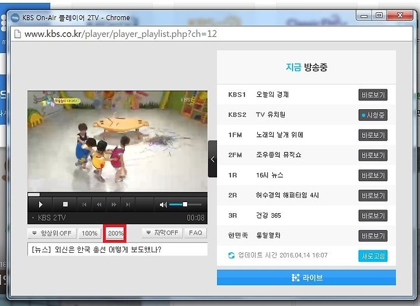Open 2FM 조우종의 뮤직쇼 with 바로보기
This screenshot has height=306, width=420.
tap(373, 155)
